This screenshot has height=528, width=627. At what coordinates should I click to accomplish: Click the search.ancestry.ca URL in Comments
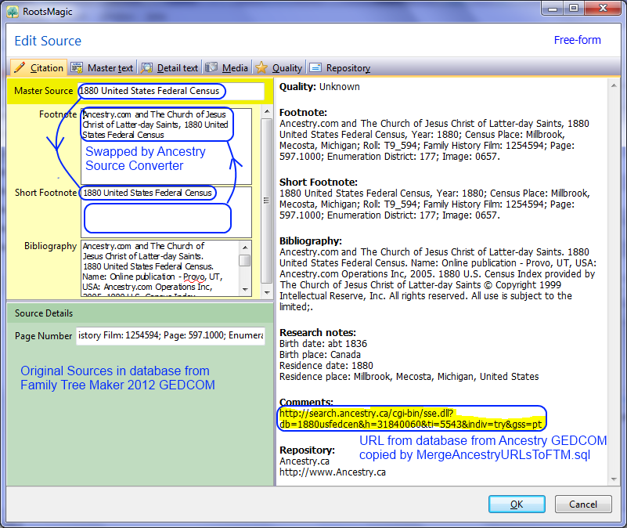[411, 418]
